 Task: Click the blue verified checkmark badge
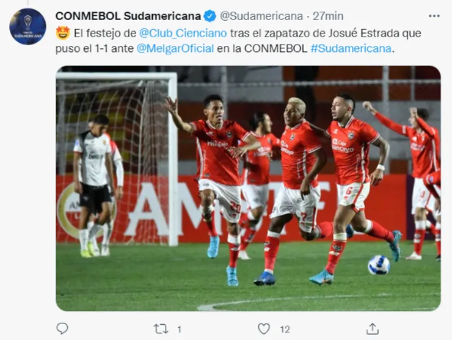(x=210, y=16)
